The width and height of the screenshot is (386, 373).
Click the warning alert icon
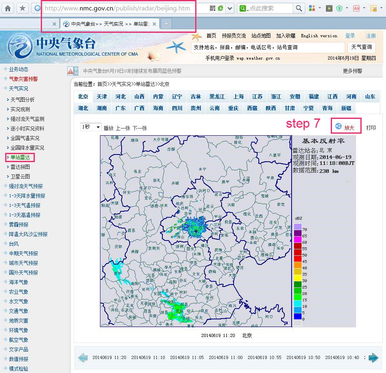(73, 71)
